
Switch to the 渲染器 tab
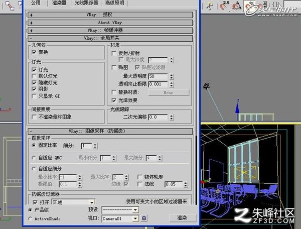pos(59,3)
